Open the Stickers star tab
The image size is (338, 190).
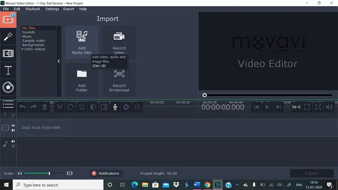click(x=8, y=87)
